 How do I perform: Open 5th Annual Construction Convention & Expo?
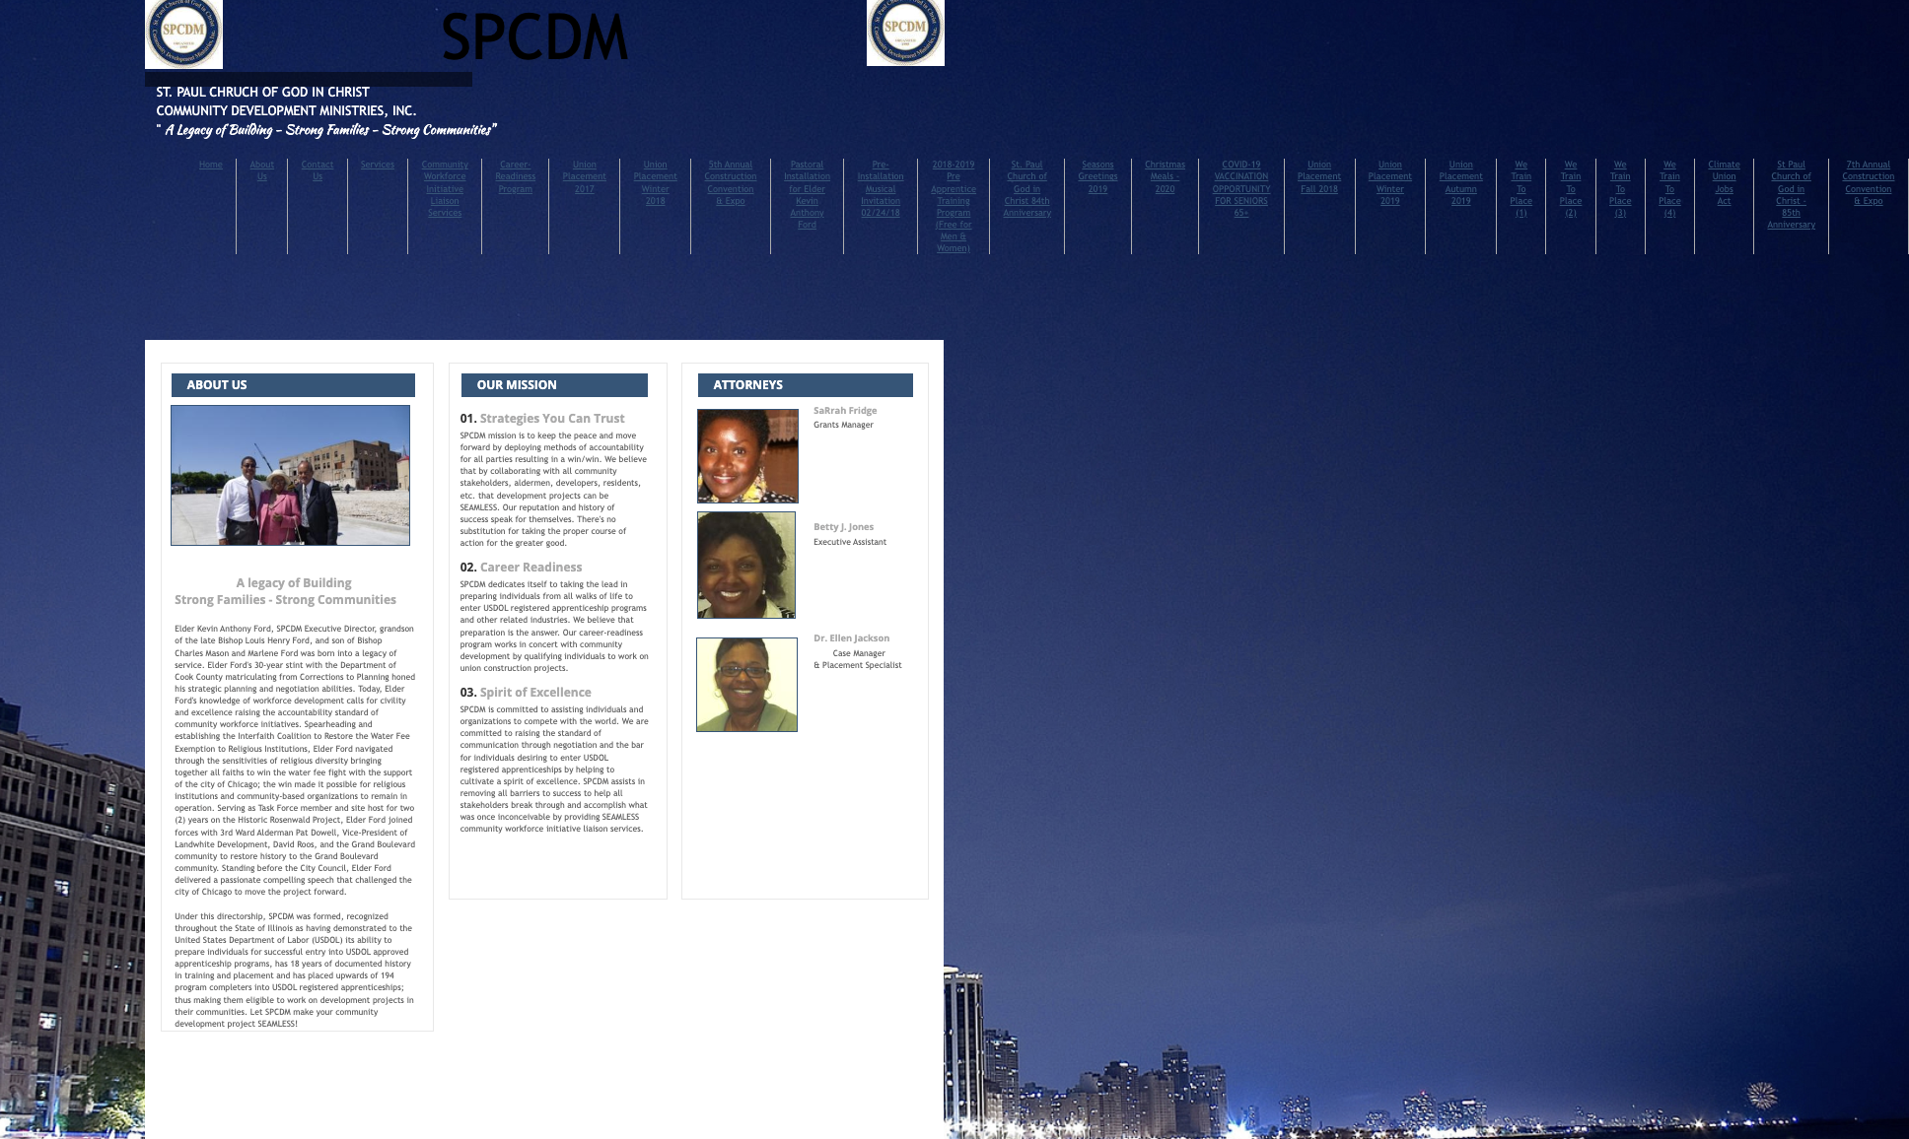[731, 182]
